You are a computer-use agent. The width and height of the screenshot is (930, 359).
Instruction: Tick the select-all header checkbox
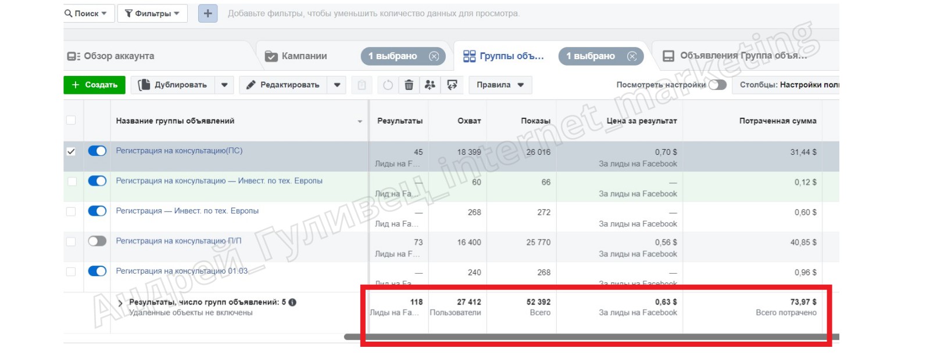point(71,120)
